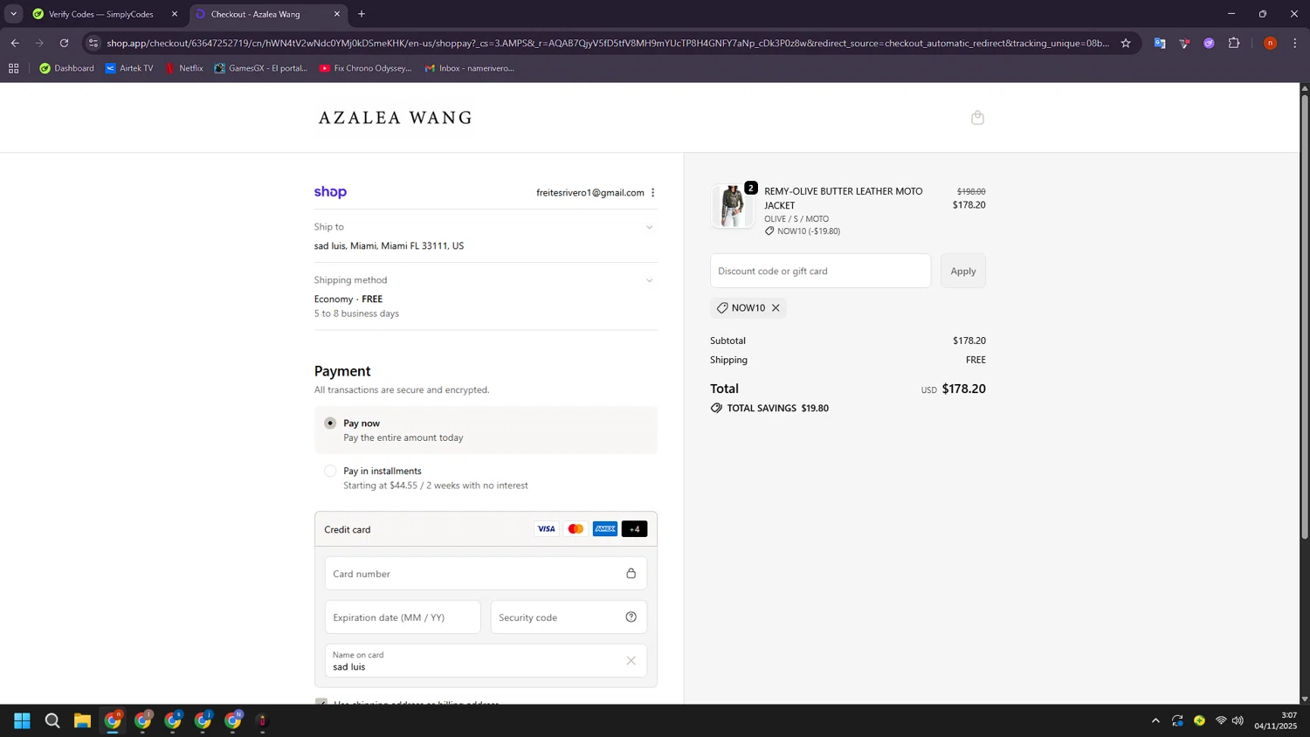Open a new browser tab

(x=362, y=14)
